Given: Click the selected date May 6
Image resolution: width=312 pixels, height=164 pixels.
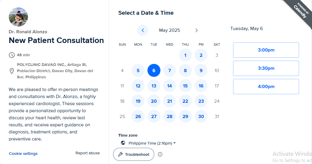Looking at the screenshot, I should pyautogui.click(x=154, y=71).
